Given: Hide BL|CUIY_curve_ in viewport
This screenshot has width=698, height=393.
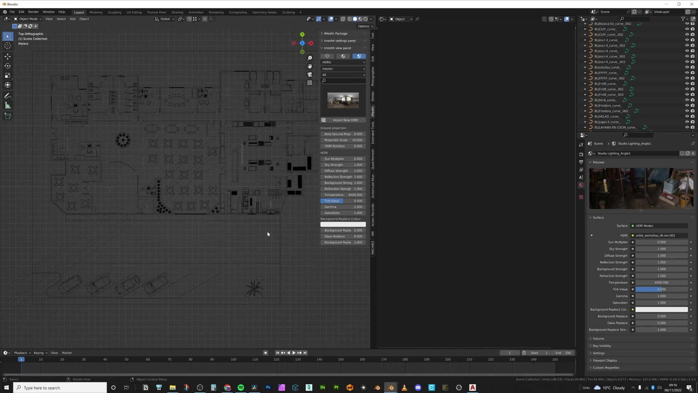Looking at the screenshot, I should tap(687, 29).
